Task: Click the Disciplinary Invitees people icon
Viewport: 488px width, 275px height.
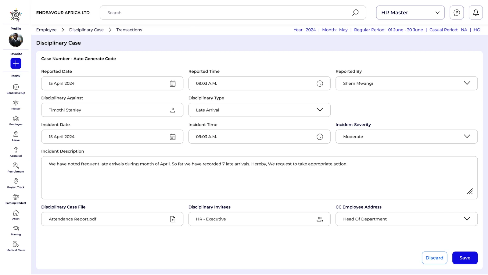Action: point(320,219)
